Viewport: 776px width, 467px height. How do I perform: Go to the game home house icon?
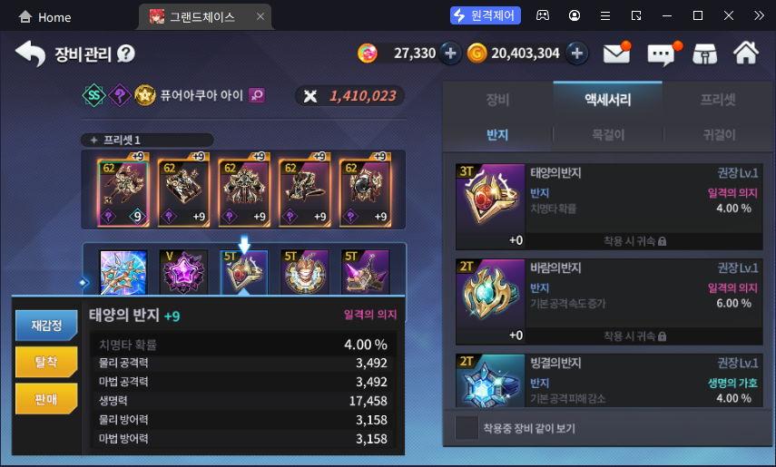pyautogui.click(x=746, y=53)
